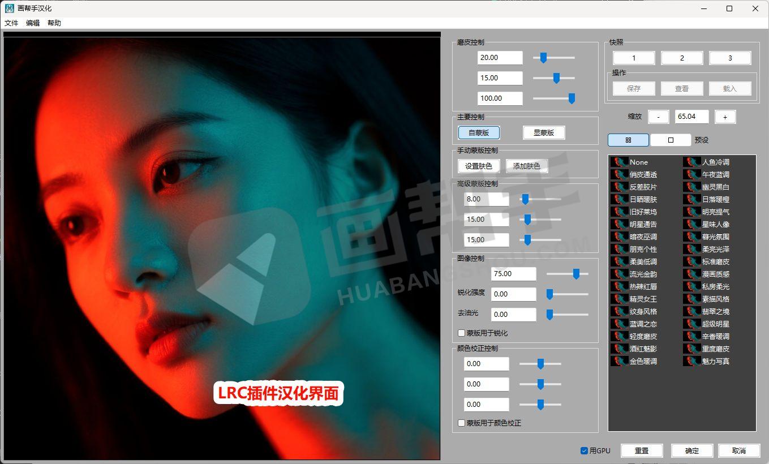Click the 75.00 value field
This screenshot has height=464, width=769.
[x=514, y=274]
